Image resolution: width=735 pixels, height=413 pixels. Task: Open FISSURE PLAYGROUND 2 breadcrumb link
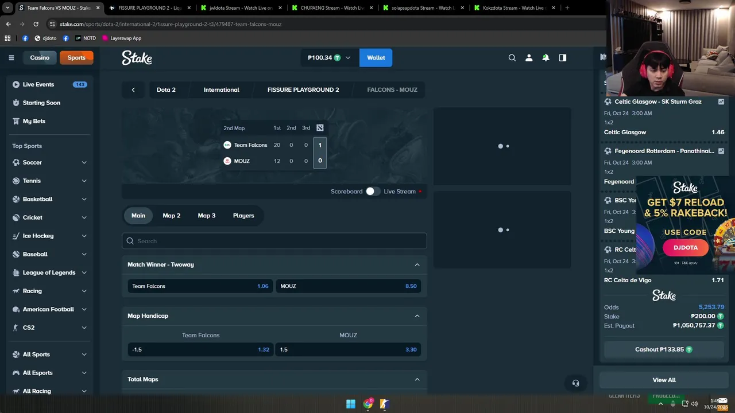[x=303, y=89]
